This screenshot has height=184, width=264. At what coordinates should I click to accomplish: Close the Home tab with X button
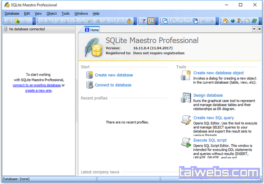point(260,29)
